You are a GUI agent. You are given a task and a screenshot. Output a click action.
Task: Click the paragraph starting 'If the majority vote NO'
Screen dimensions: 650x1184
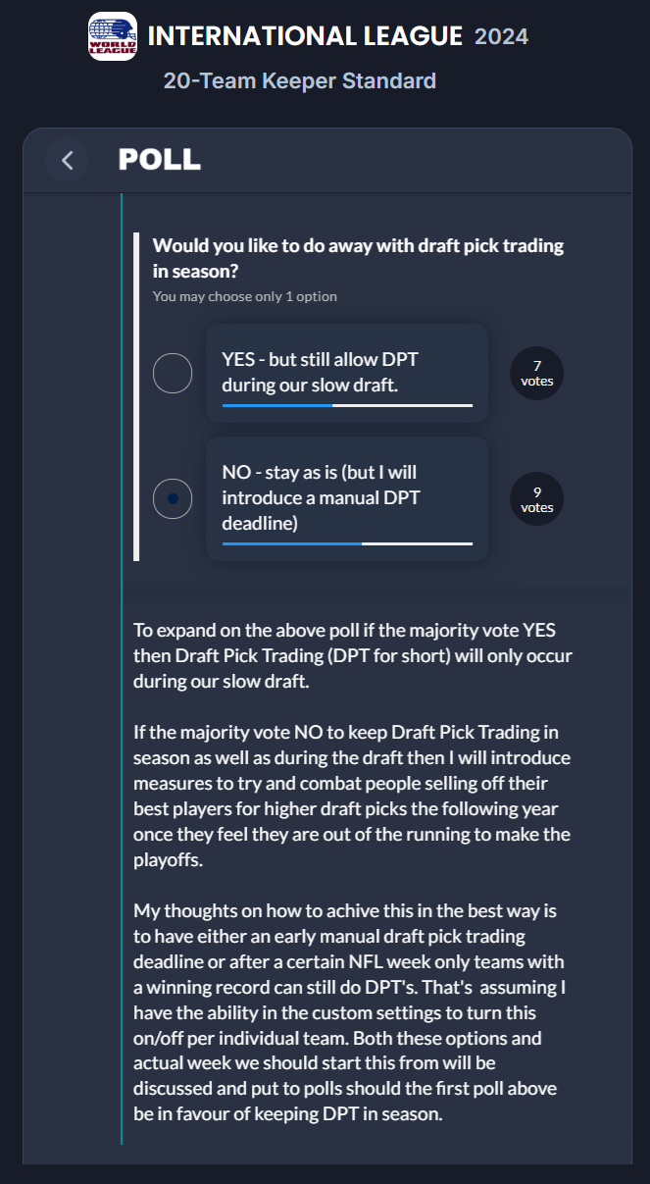[352, 796]
